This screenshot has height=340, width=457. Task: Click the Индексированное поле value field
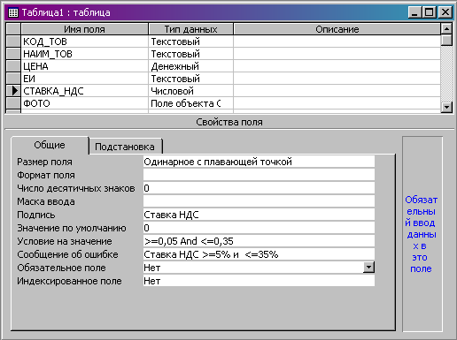[259, 281]
